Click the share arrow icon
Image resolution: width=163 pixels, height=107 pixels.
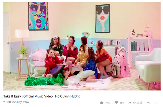[130, 103]
